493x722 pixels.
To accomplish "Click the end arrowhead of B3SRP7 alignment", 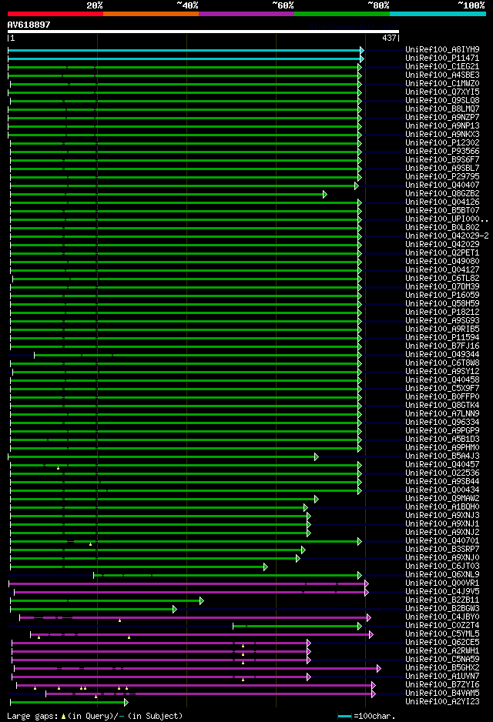I will click(x=304, y=550).
